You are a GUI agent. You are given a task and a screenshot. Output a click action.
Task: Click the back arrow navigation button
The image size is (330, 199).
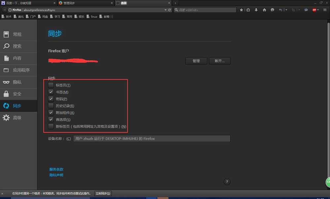(4, 10)
